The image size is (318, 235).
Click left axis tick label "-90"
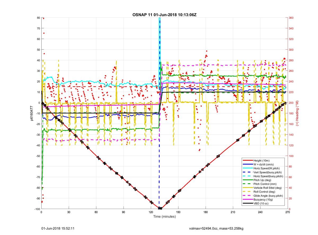pyautogui.click(x=38, y=198)
